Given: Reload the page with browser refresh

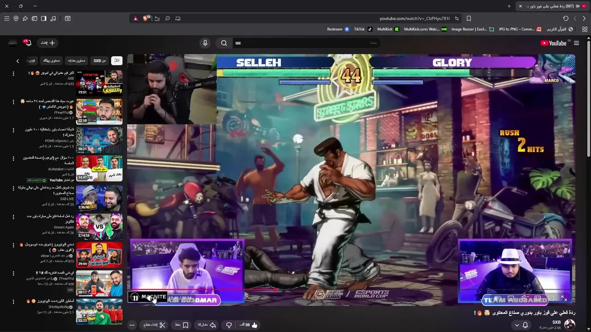Looking at the screenshot, I should point(566,18).
